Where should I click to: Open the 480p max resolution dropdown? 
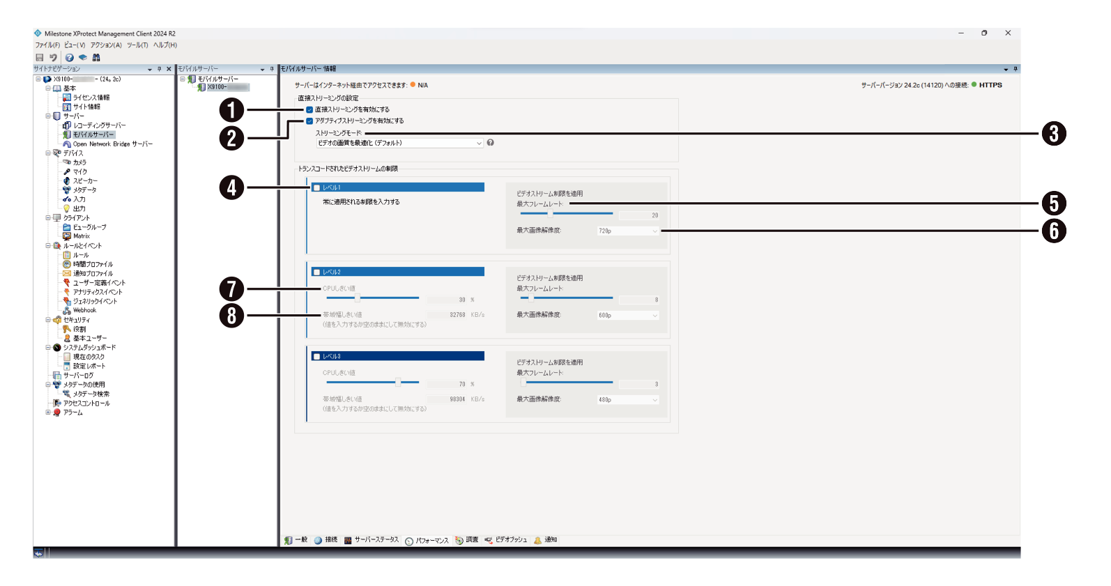[628, 400]
